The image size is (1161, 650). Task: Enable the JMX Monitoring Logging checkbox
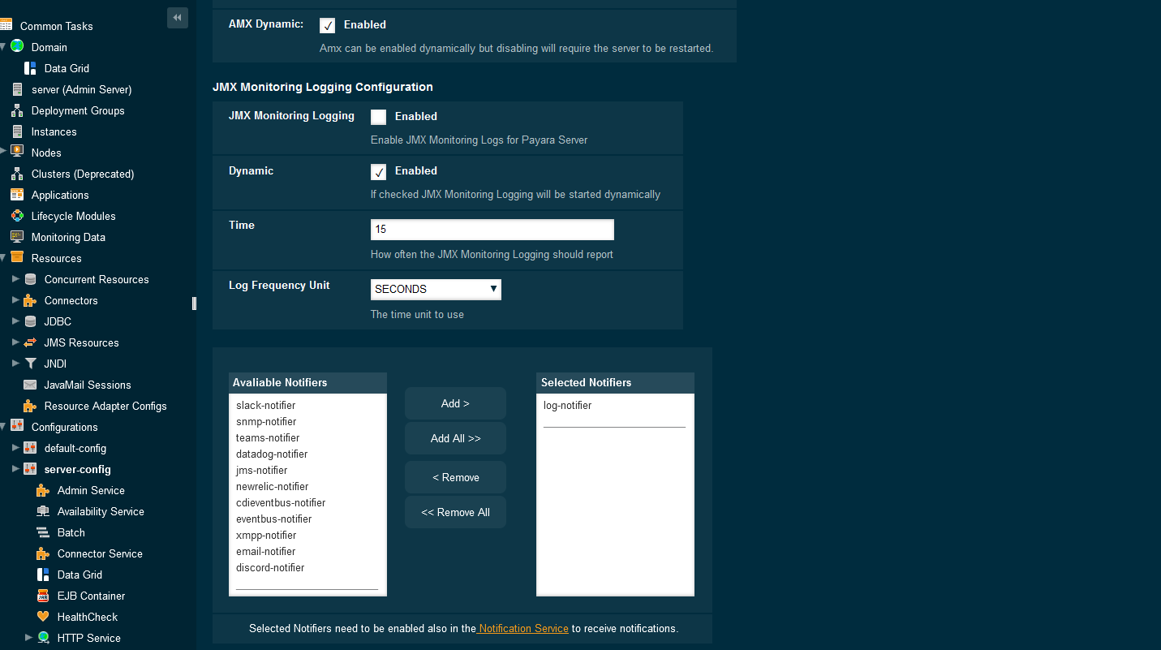[x=378, y=116]
